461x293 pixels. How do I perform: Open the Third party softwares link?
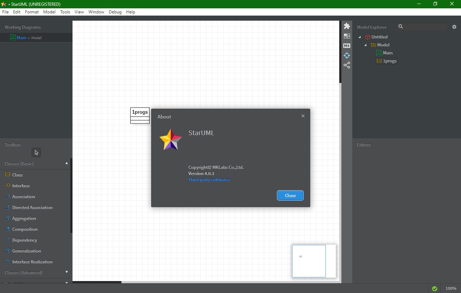(x=209, y=180)
